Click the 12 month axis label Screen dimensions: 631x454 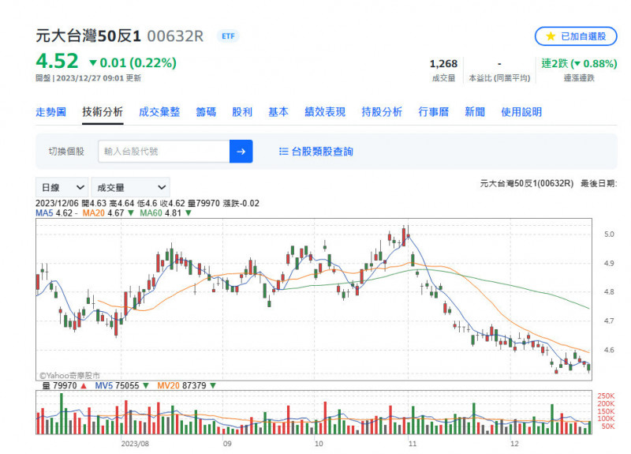[x=515, y=444]
